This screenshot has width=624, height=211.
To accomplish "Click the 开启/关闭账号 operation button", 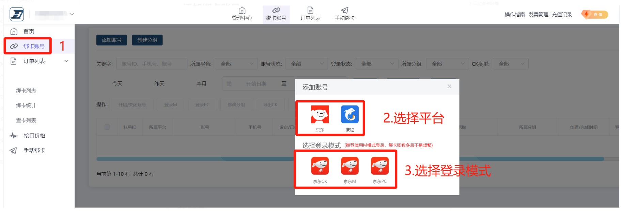I will tap(132, 104).
